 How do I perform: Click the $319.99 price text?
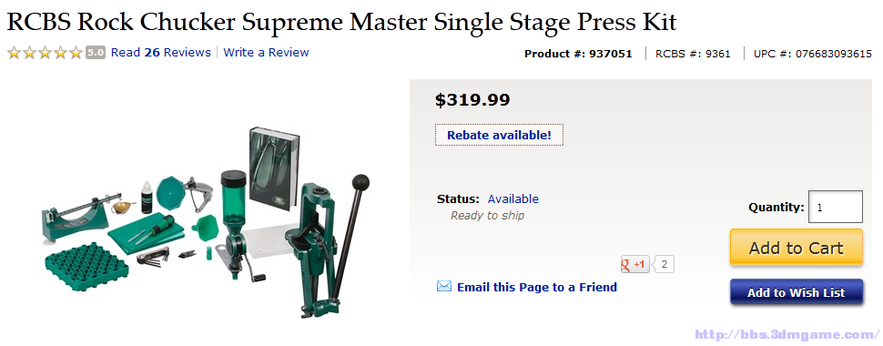pos(472,100)
